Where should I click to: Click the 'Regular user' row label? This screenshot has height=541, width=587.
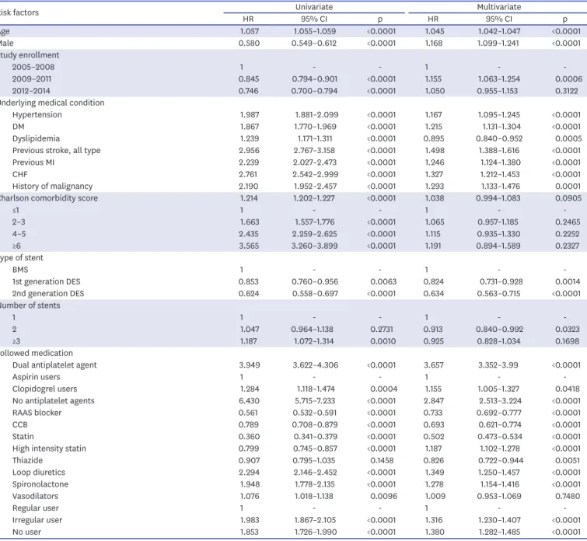(36, 508)
